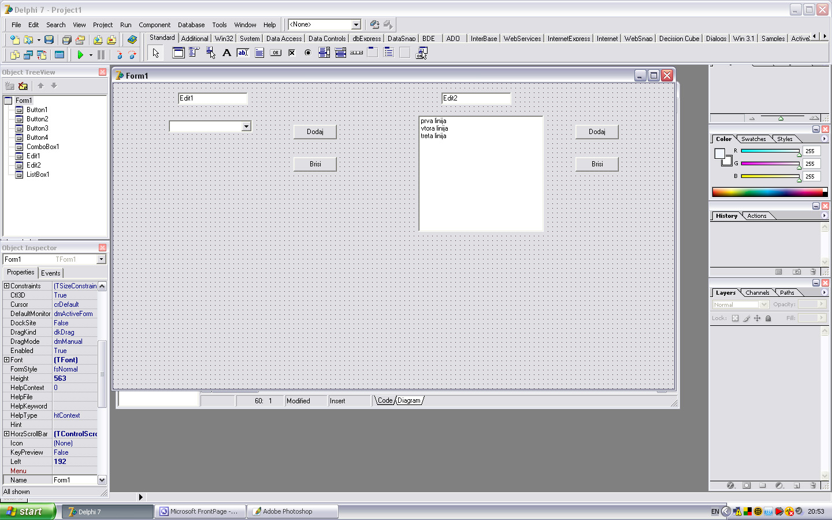Pick the ListBox component icon
Screen dimensions: 832x520
click(324, 53)
